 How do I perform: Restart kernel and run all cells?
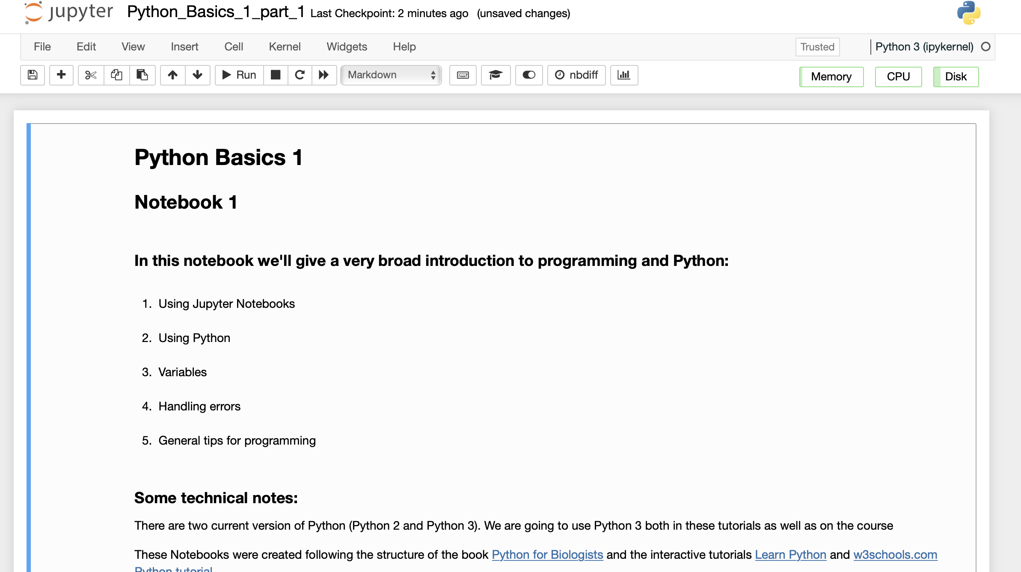pyautogui.click(x=324, y=75)
